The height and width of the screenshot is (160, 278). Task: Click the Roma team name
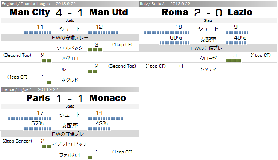click(x=175, y=12)
